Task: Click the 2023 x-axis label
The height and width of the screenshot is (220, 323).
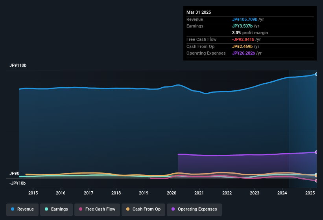Action: click(255, 193)
